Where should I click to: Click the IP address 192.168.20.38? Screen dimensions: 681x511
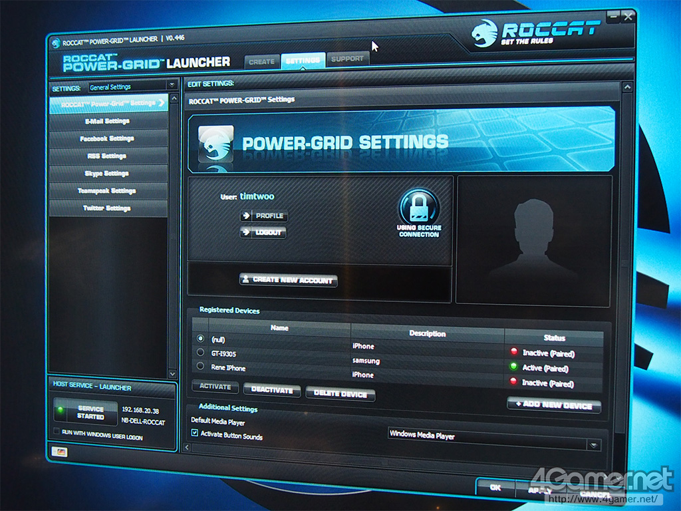pyautogui.click(x=140, y=410)
